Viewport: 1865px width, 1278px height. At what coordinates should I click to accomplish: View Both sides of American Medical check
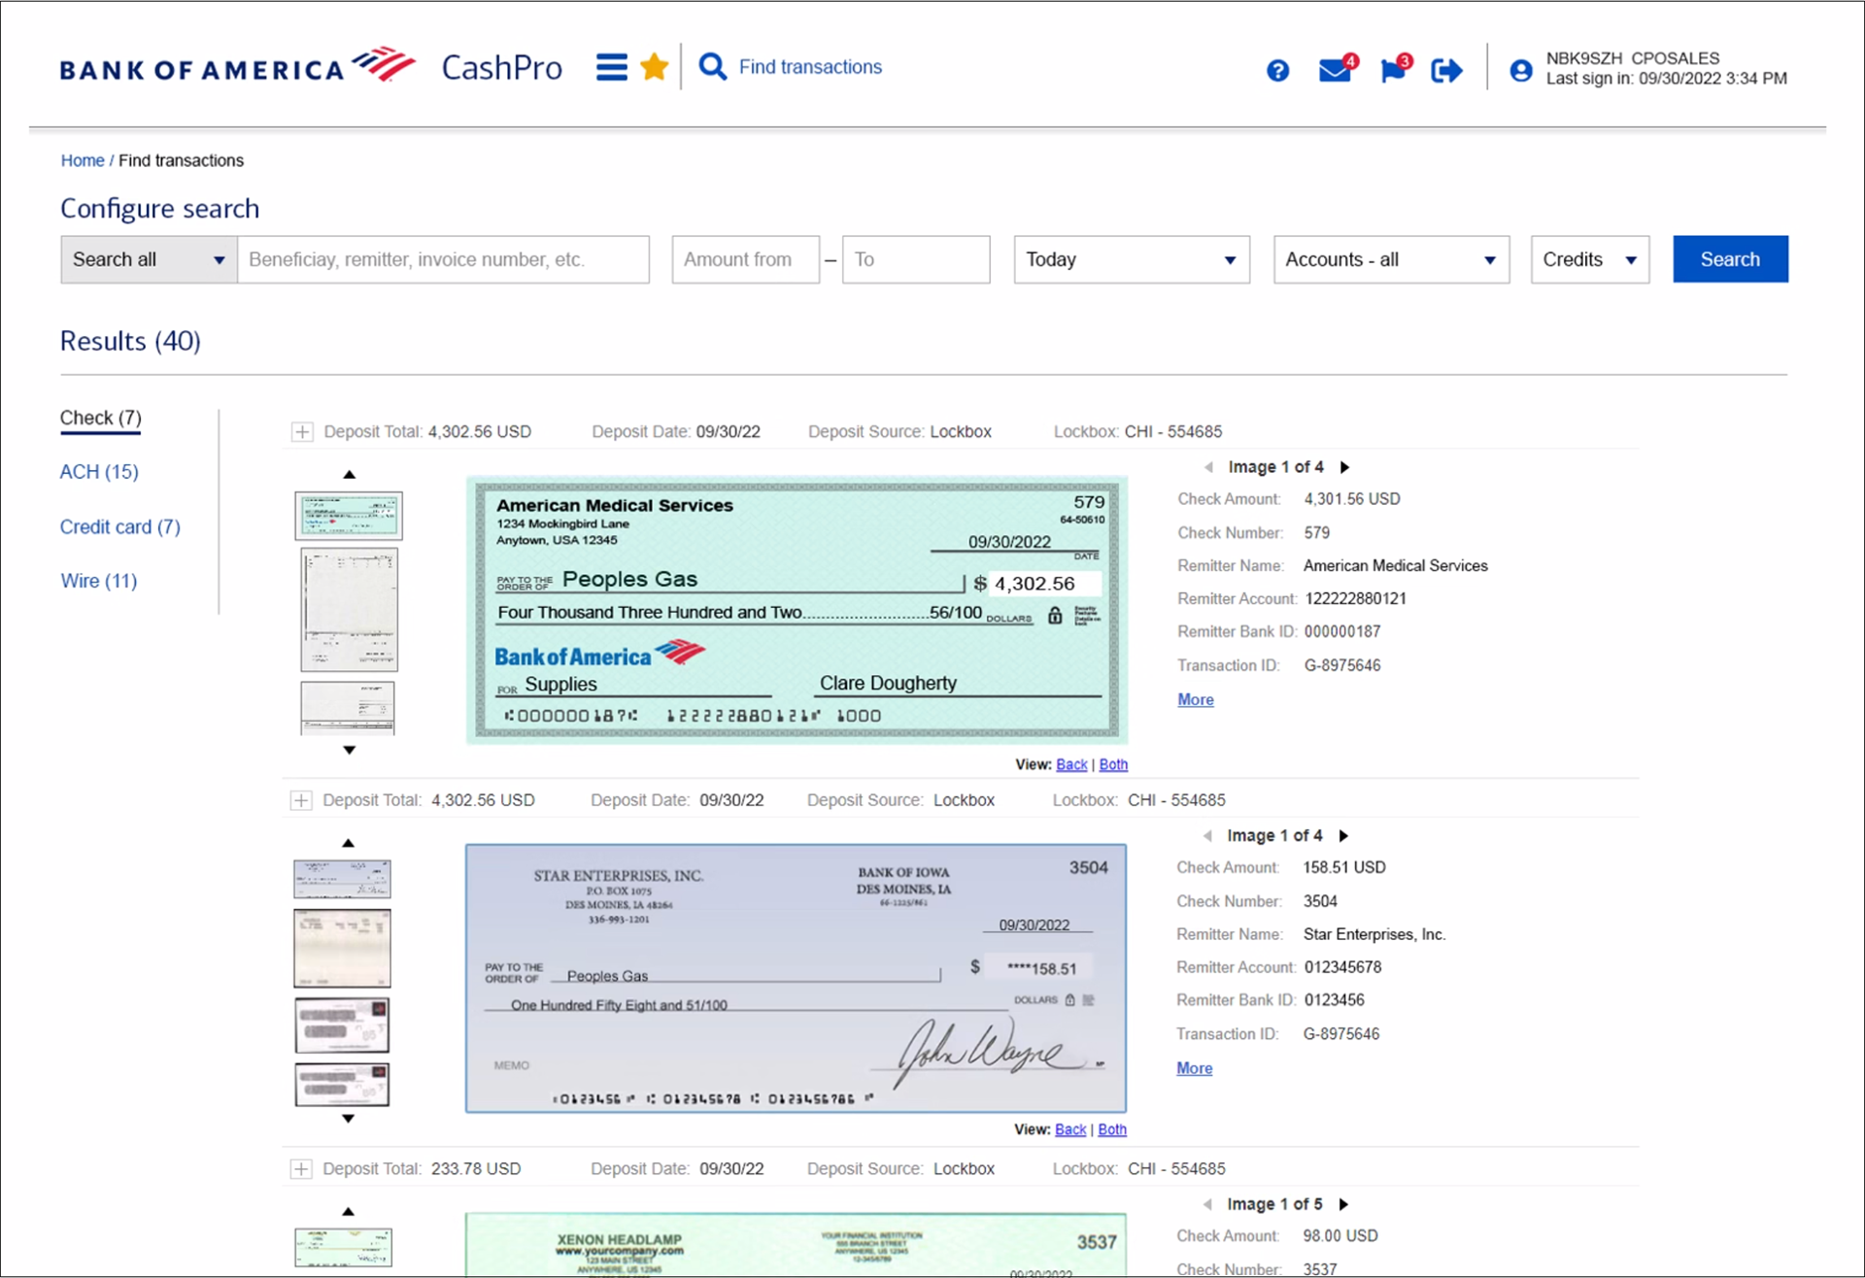pyautogui.click(x=1113, y=764)
